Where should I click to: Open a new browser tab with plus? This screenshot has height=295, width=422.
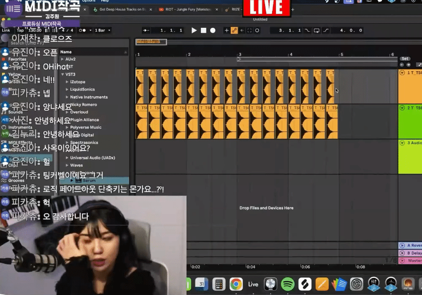[292, 9]
